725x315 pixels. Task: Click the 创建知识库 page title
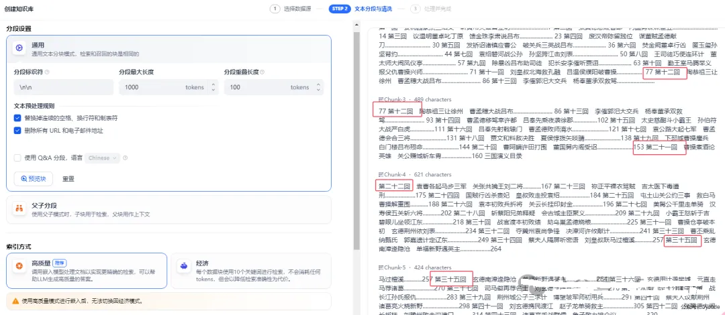[x=19, y=8]
